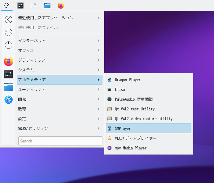Click the PulseAudio volume control icon
This screenshot has height=183, width=214.
click(109, 99)
